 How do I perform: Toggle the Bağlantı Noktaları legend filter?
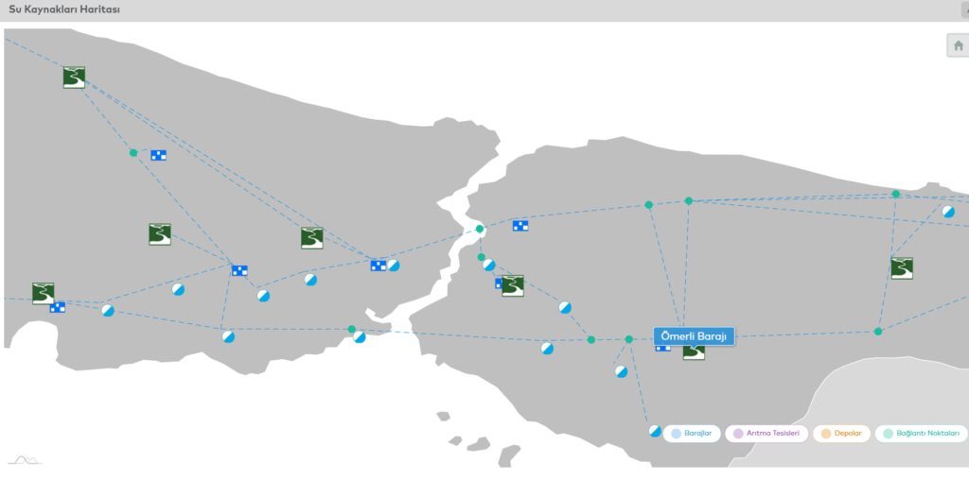click(921, 434)
